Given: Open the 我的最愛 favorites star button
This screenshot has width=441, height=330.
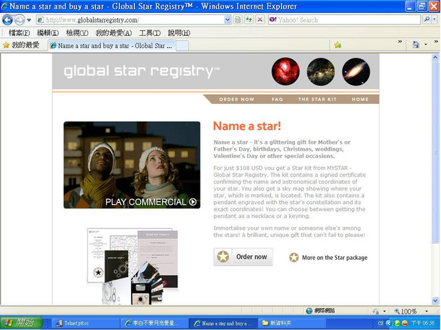Looking at the screenshot, I should (x=21, y=45).
